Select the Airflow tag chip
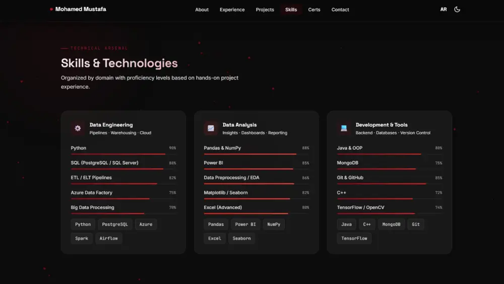The height and width of the screenshot is (284, 504). tap(108, 238)
